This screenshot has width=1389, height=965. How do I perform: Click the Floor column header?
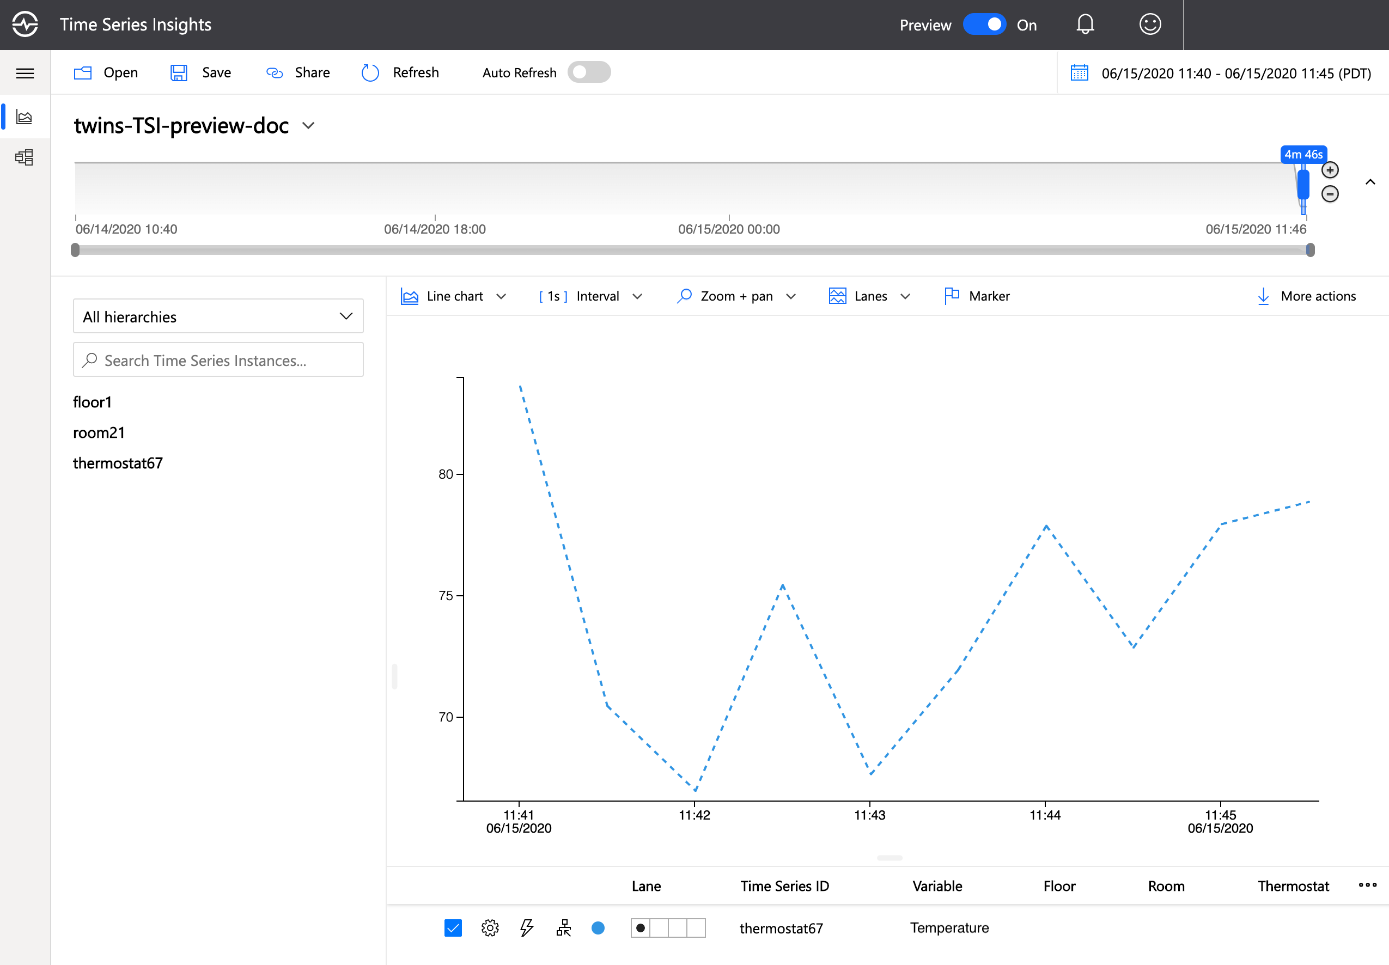click(x=1059, y=886)
